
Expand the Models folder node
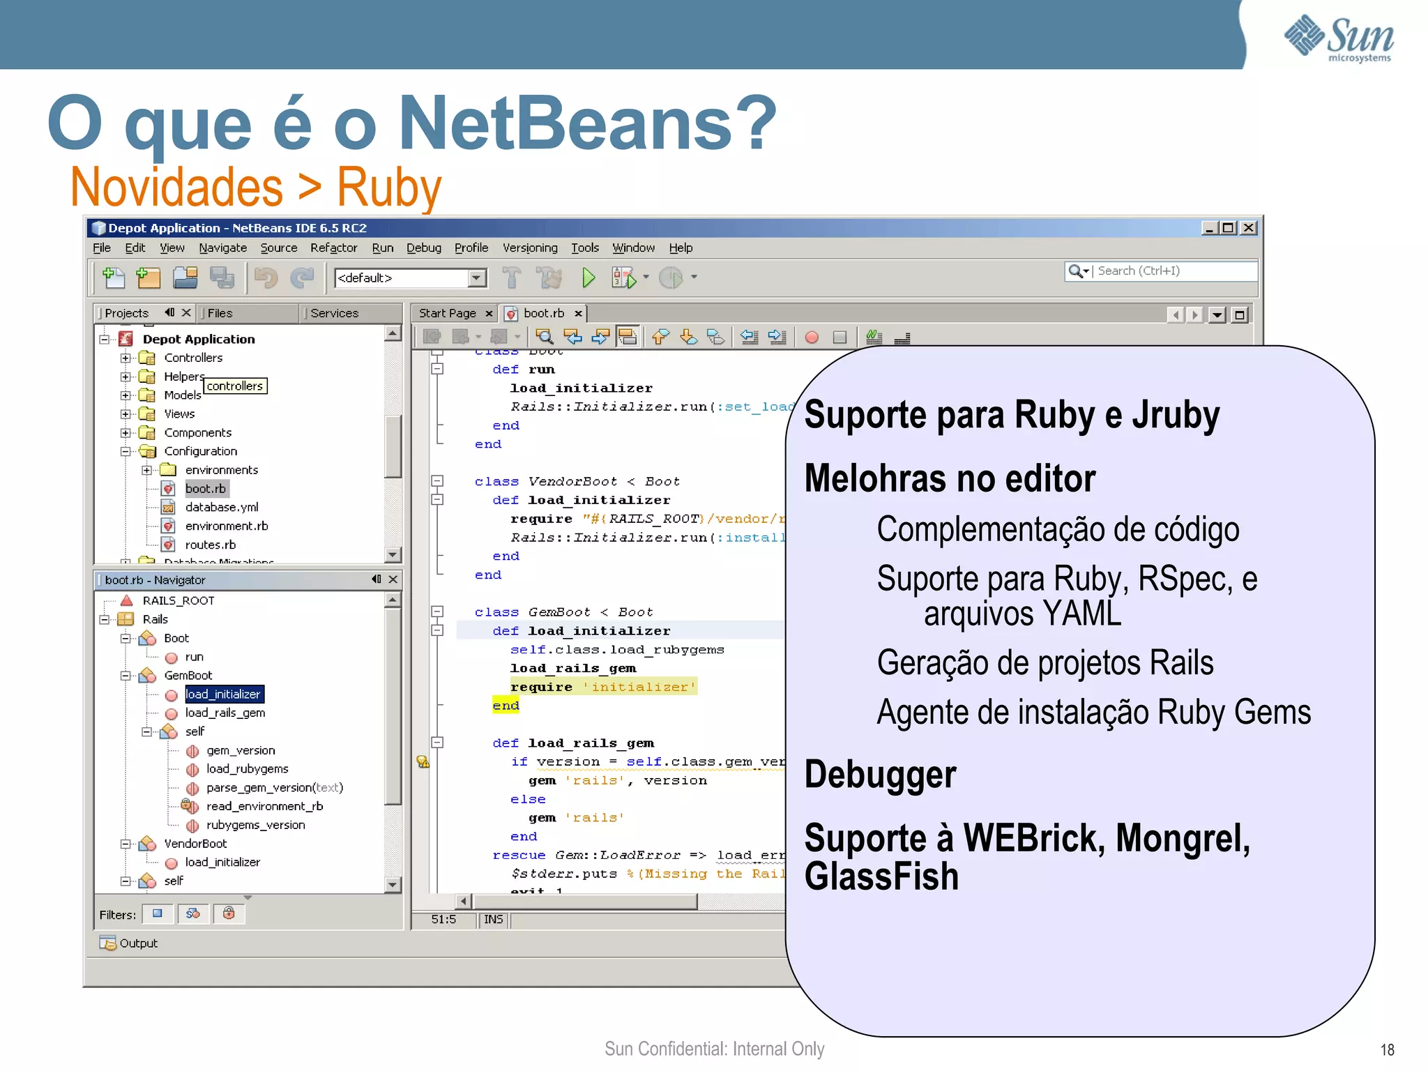[x=126, y=395]
